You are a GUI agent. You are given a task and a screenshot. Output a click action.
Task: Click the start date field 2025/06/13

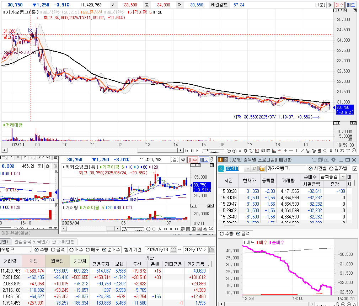(157, 250)
